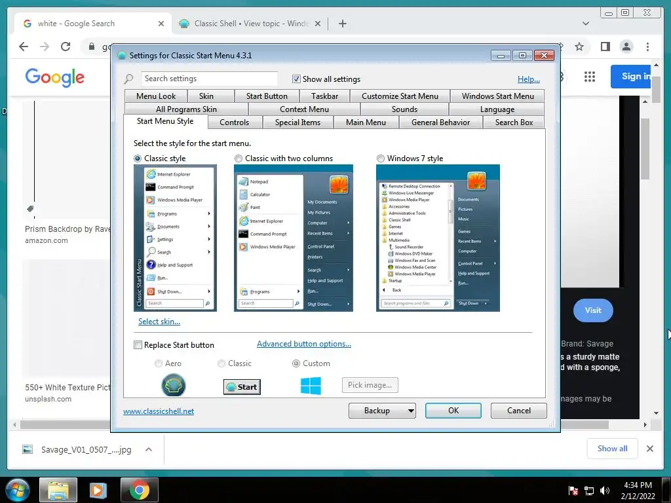The width and height of the screenshot is (671, 503).
Task: Select the Classic start button radio
Action: 221,363
